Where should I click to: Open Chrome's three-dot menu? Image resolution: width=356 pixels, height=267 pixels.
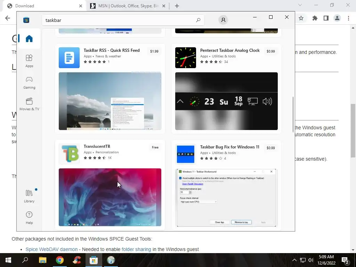tap(348, 18)
